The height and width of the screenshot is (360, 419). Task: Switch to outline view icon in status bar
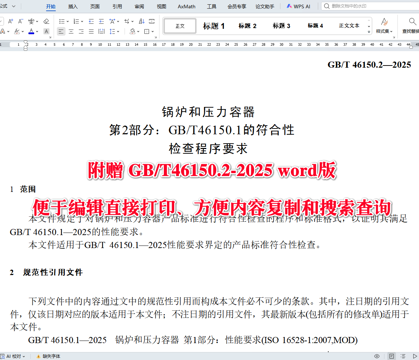(x=403, y=356)
